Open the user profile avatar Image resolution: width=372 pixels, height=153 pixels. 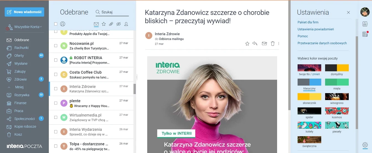click(365, 12)
